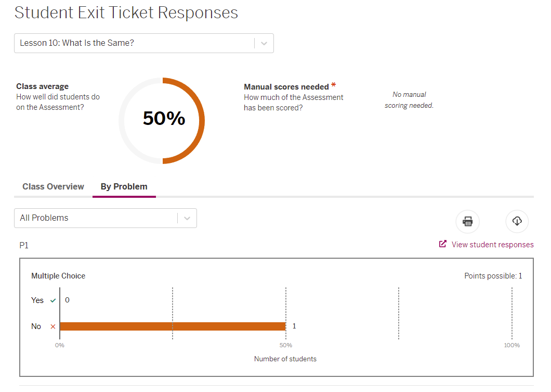Image resolution: width=551 pixels, height=392 pixels.
Task: Click the external link icon beside View student responses
Action: pyautogui.click(x=443, y=244)
